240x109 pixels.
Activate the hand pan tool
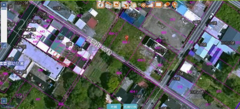click(x=133, y=5)
